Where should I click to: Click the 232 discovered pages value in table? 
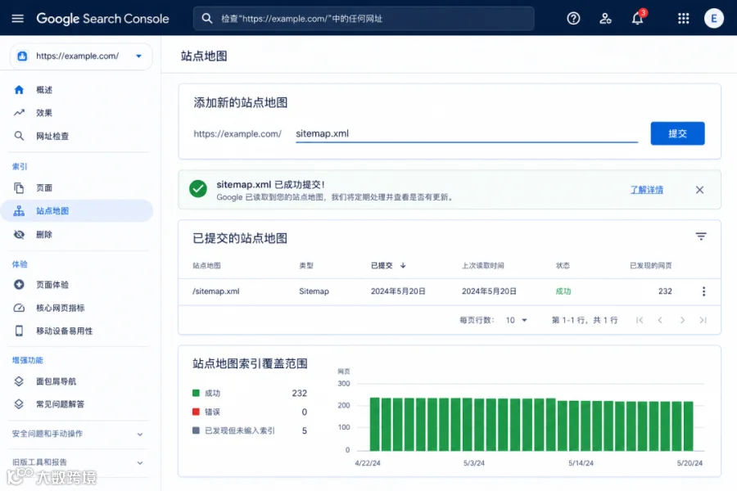(665, 291)
